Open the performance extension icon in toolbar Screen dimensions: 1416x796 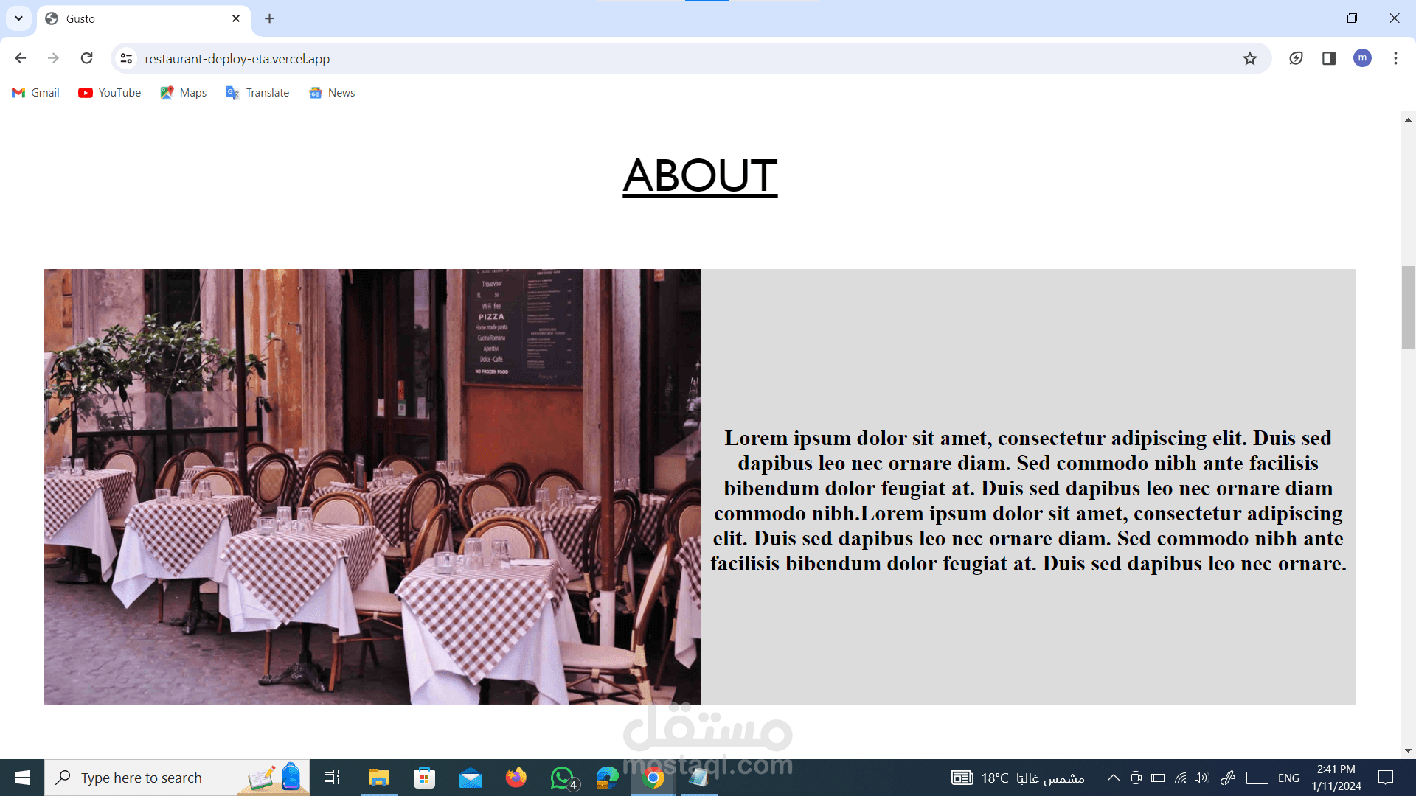pos(1296,58)
